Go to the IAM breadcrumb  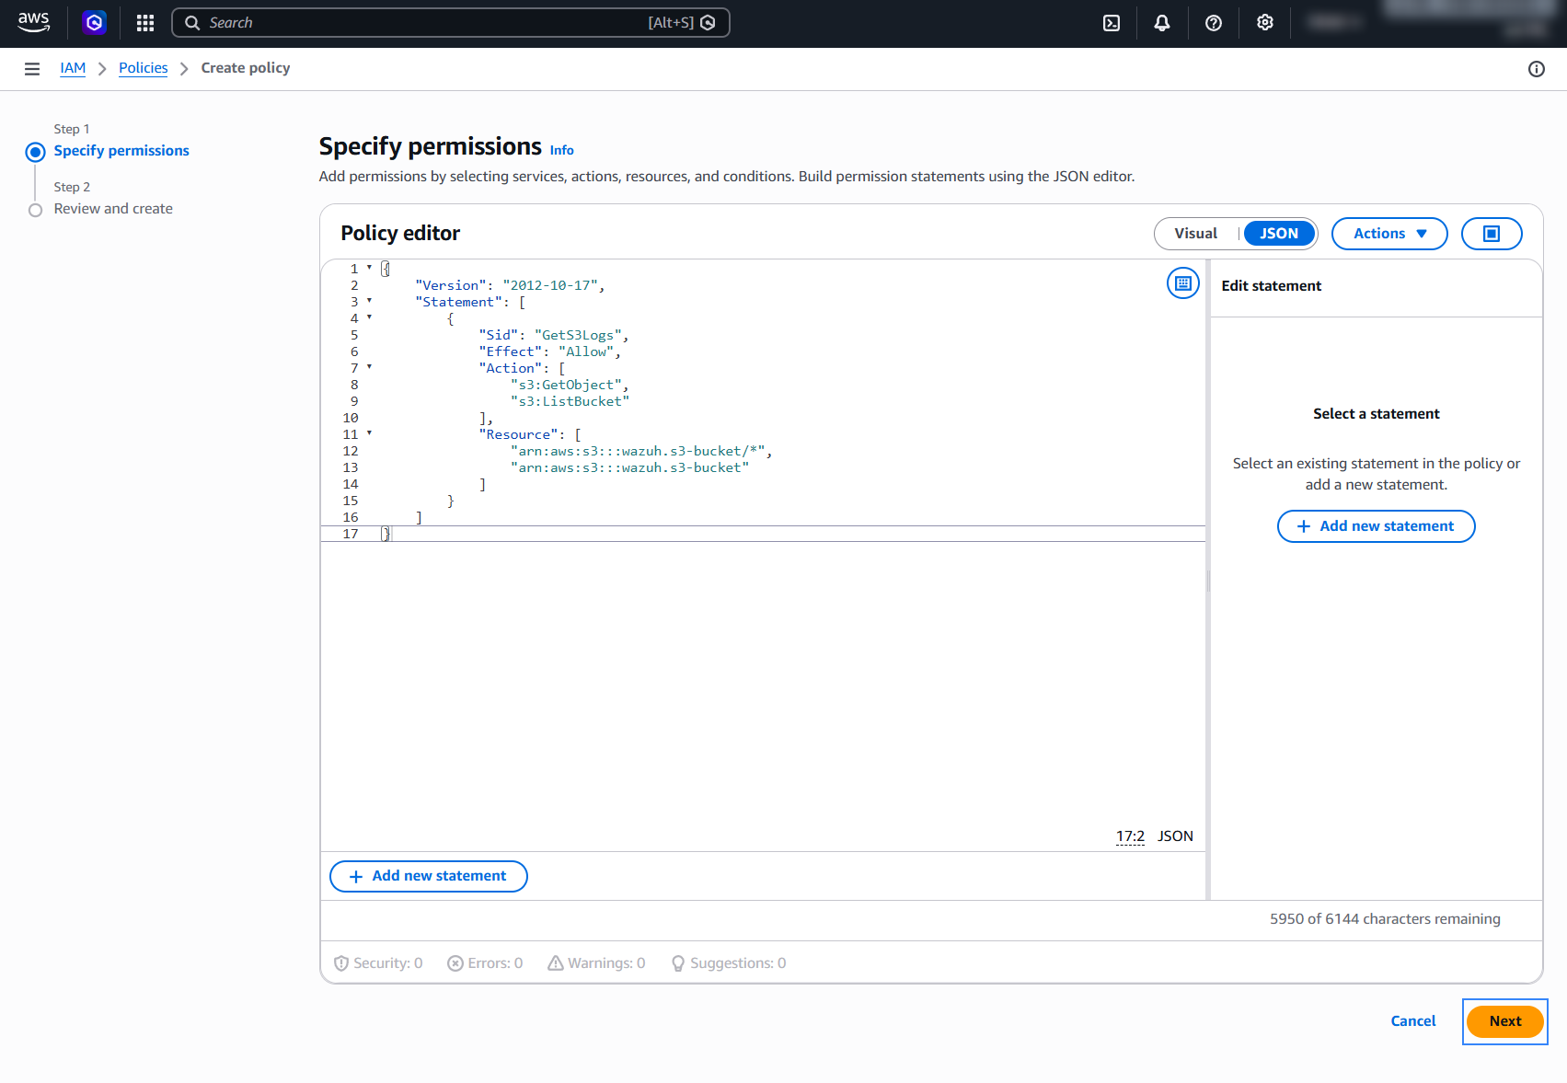pos(73,68)
